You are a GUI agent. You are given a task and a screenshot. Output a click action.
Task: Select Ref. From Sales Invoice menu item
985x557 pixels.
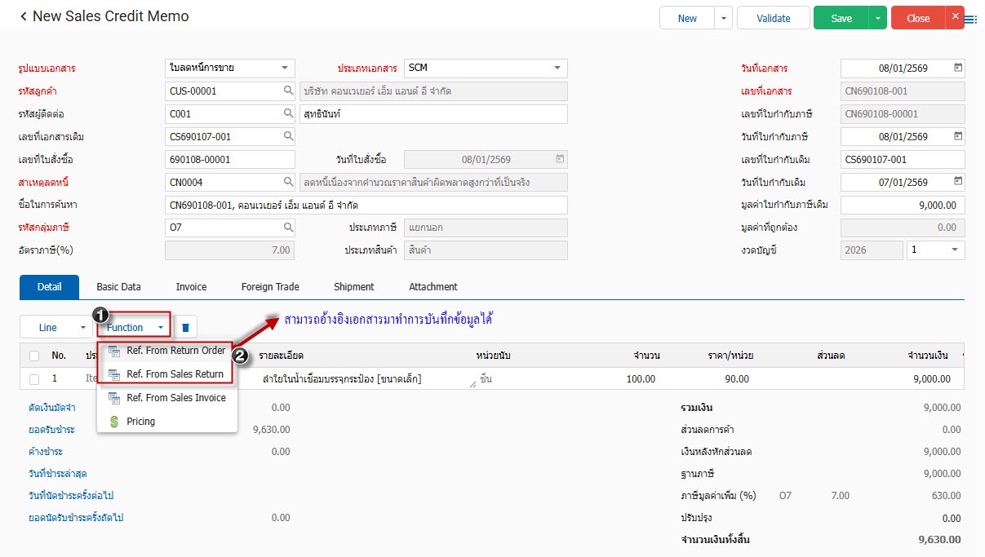[175, 398]
